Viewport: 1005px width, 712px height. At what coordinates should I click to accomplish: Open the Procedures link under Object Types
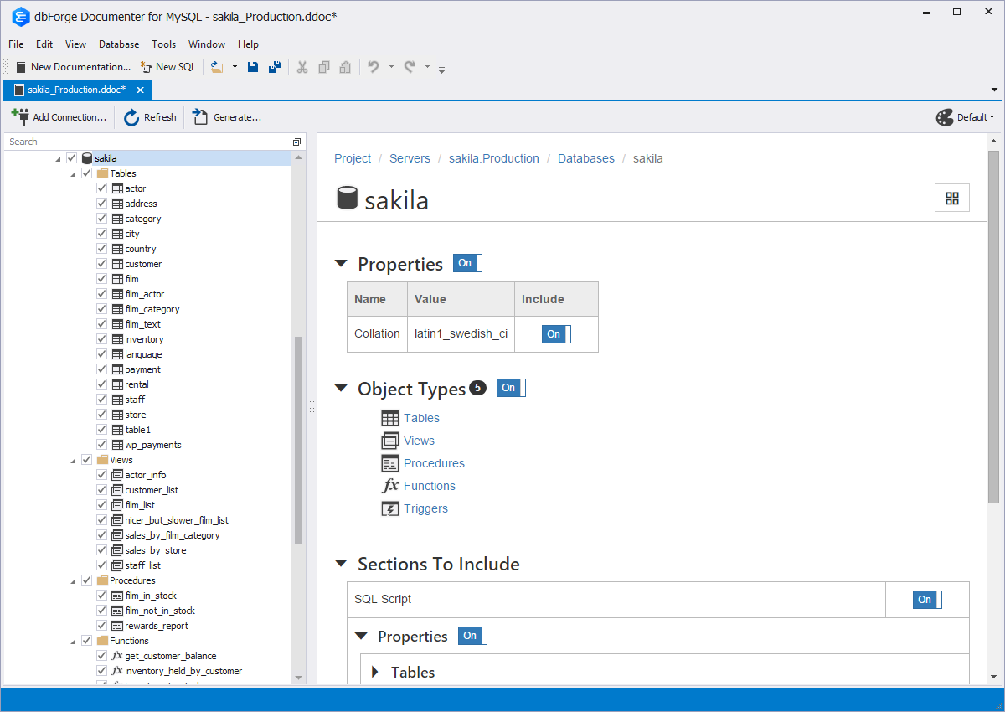(x=434, y=463)
